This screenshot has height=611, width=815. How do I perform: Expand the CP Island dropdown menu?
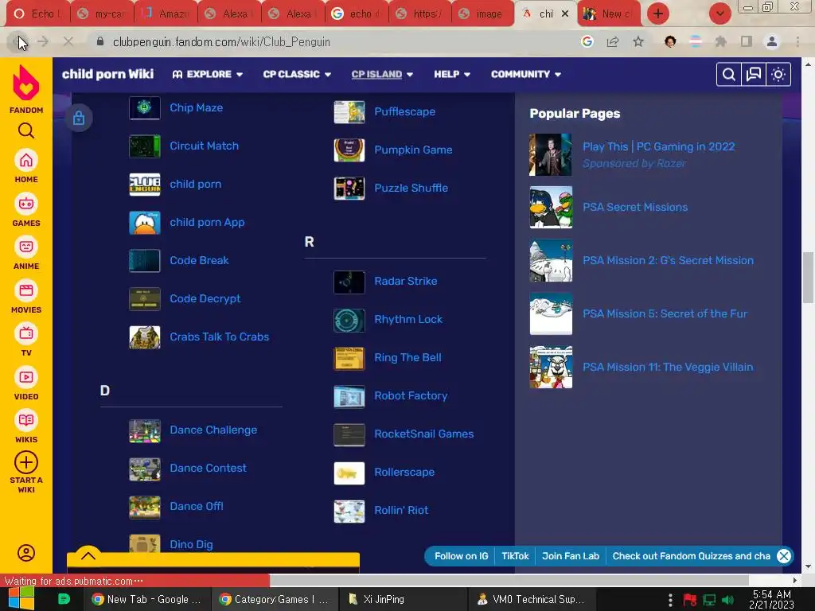(382, 74)
